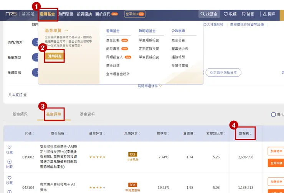Image resolution: width=284 pixels, height=193 pixels.
Task: Click the arrow next to 基金總覽
Action: (x=66, y=31)
